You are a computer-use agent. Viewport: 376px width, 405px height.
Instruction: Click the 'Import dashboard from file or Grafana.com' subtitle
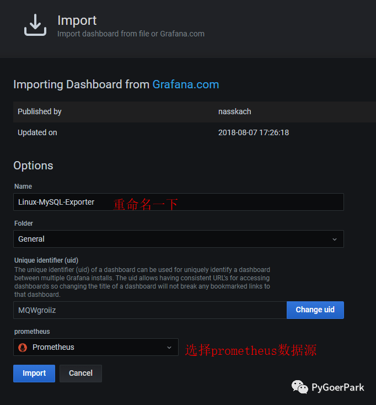coord(131,34)
